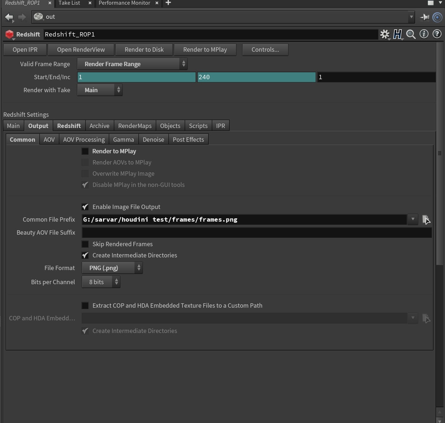Image resolution: width=445 pixels, height=423 pixels.
Task: Go back with the left navigation arrow
Action: point(9,17)
